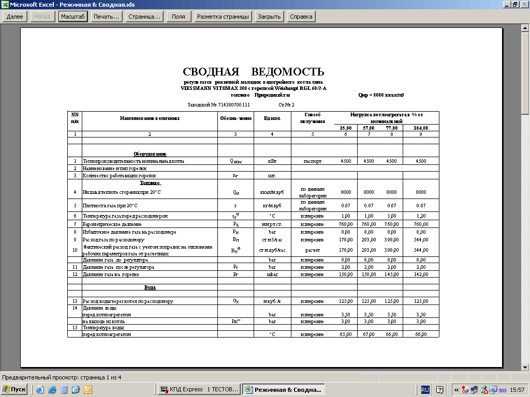Click the RU language indicator

(425, 389)
